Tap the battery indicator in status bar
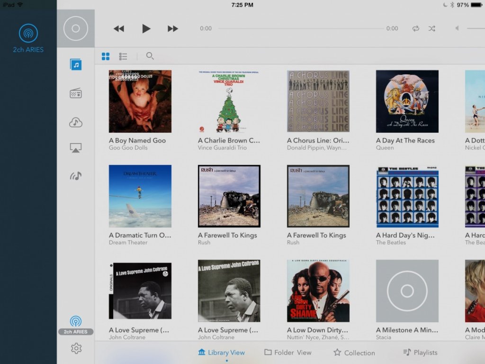Screen dimensions: 485x364 (x=476, y=5)
